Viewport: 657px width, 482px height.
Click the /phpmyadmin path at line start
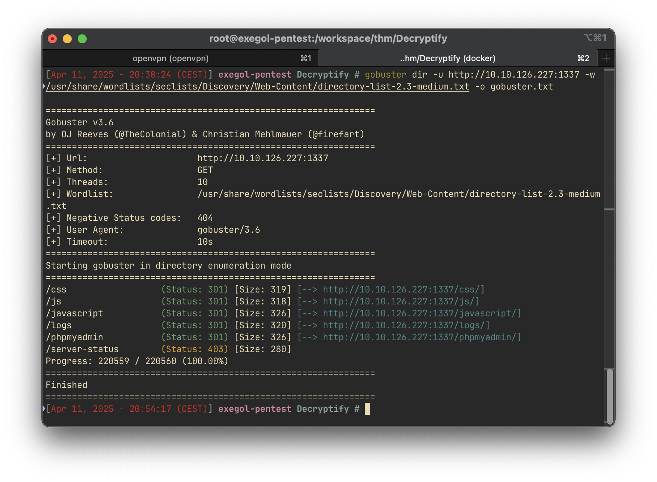(x=74, y=337)
